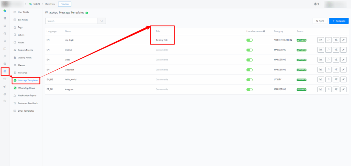Toggle live chat status for hello_world
Image resolution: width=351 pixels, height=166 pixels.
click(x=250, y=80)
